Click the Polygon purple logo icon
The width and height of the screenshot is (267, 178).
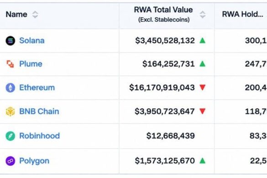[x=10, y=161]
